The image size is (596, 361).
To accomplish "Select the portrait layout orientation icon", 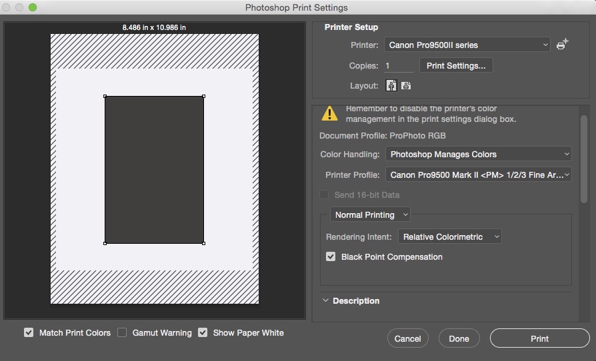I will tap(391, 86).
